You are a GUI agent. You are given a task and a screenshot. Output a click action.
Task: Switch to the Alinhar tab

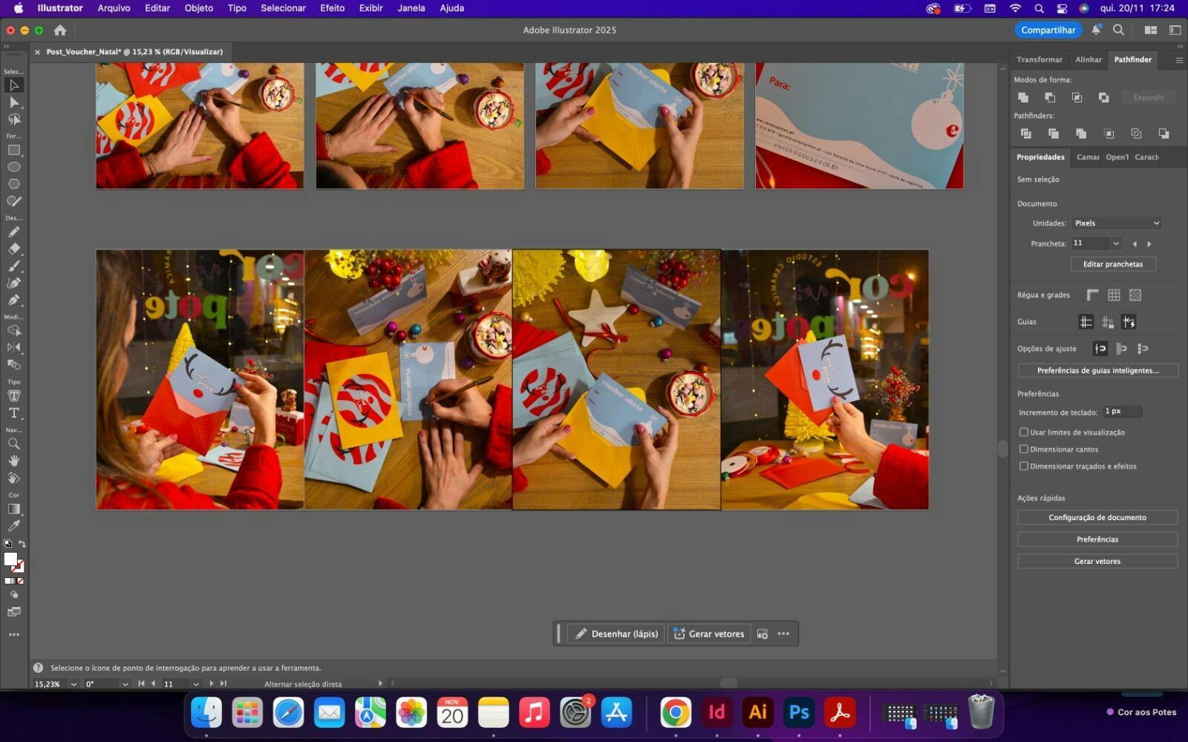pyautogui.click(x=1088, y=59)
